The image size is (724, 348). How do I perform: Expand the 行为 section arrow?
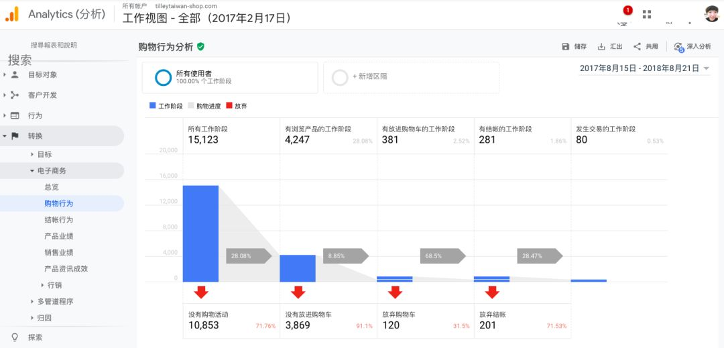click(x=5, y=115)
